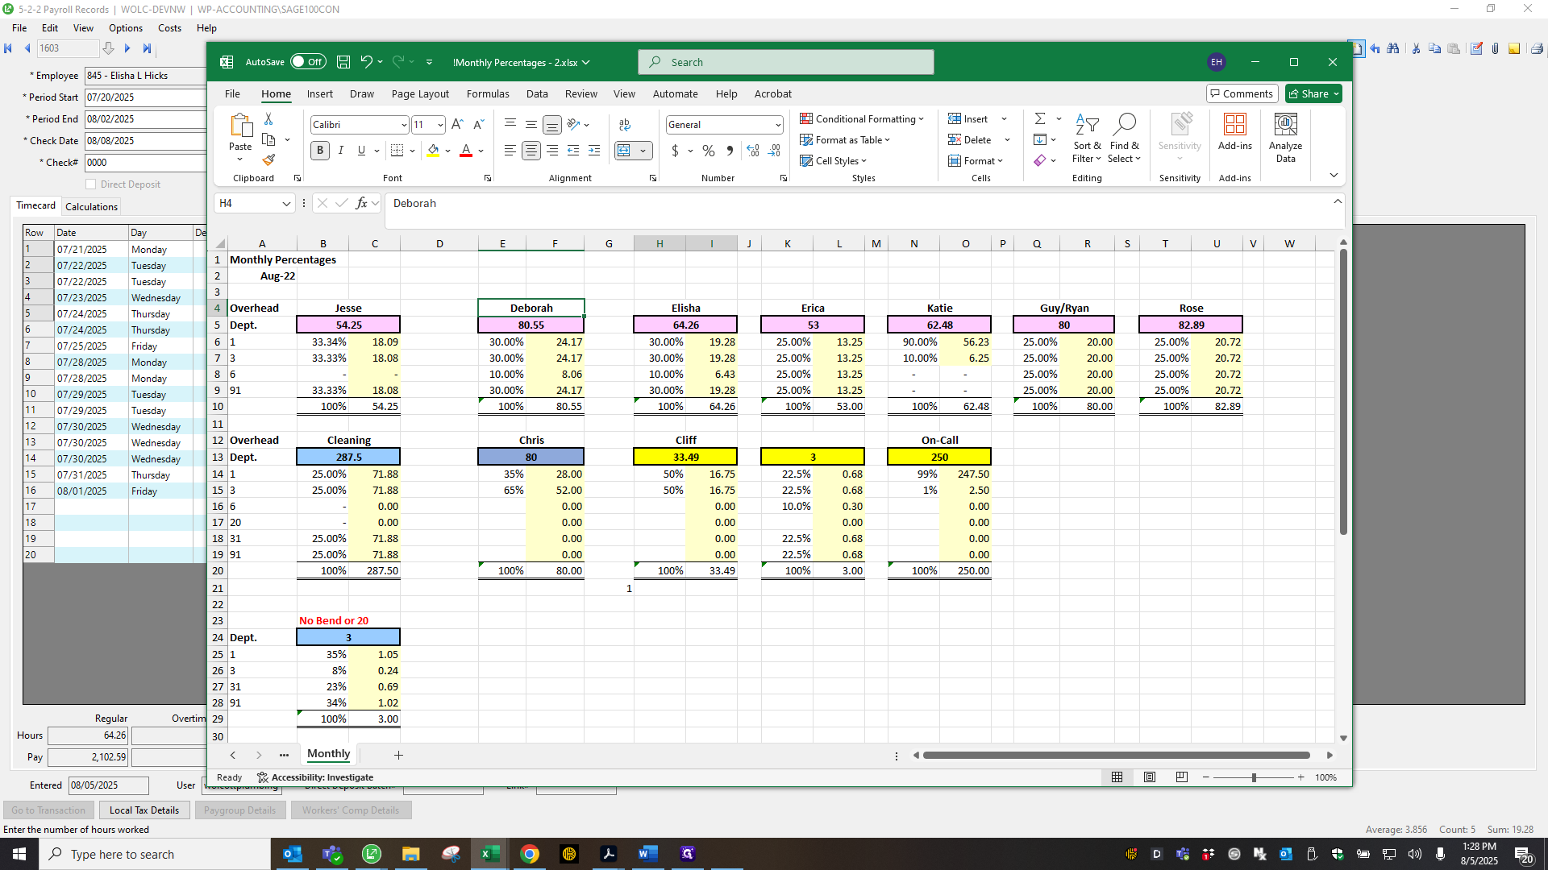Toggle AutoSave switch on

coord(308,62)
